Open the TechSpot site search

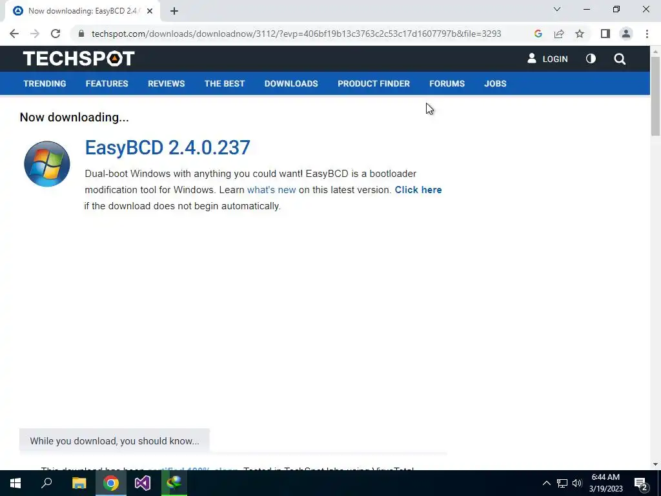[619, 59]
